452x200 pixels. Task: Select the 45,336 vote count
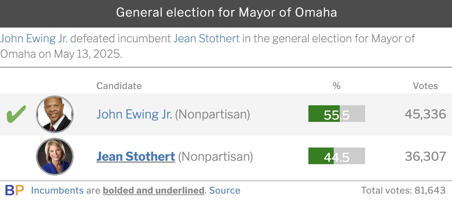click(x=426, y=114)
